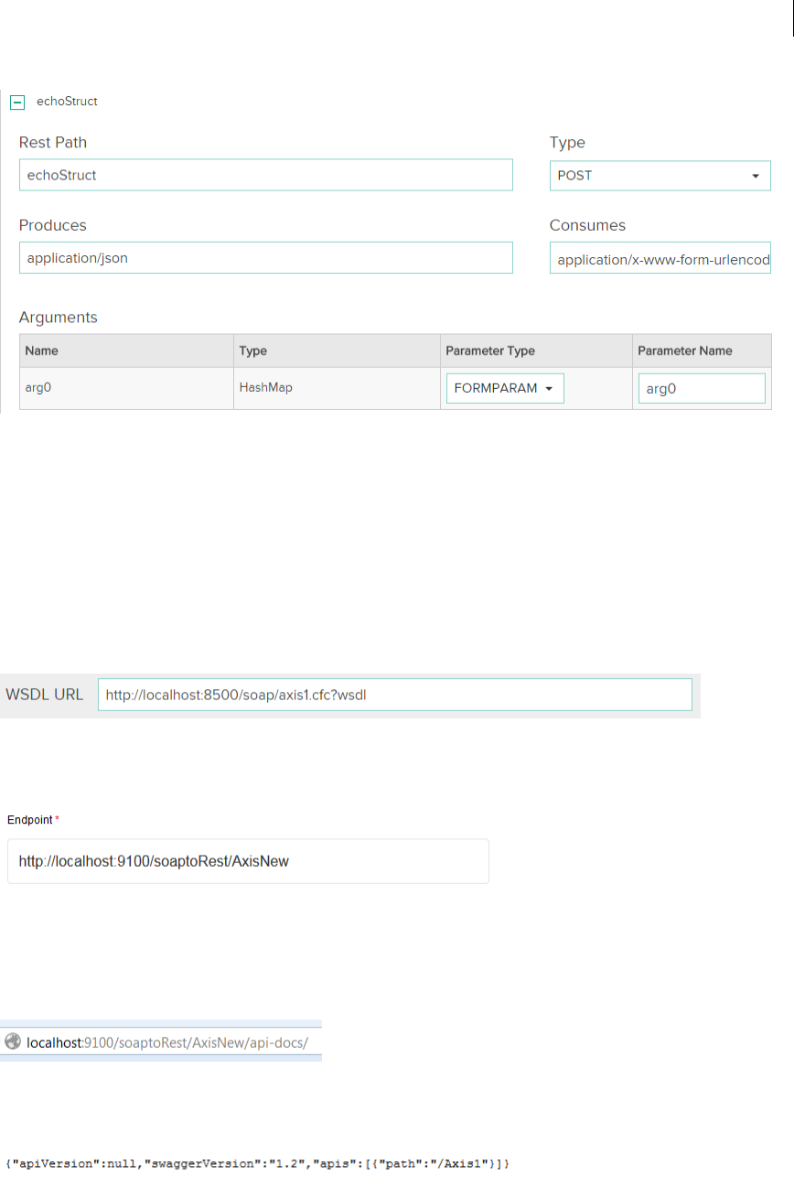Click the Rest Path input field
Image resolution: width=794 pixels, height=1187 pixels.
click(265, 176)
